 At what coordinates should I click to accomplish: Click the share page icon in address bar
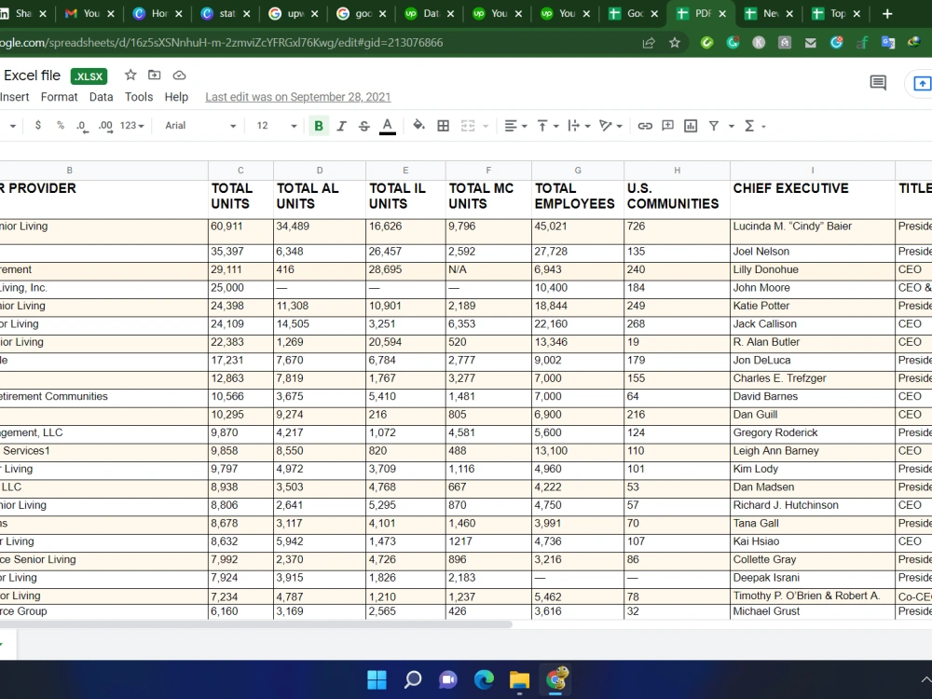(x=649, y=43)
